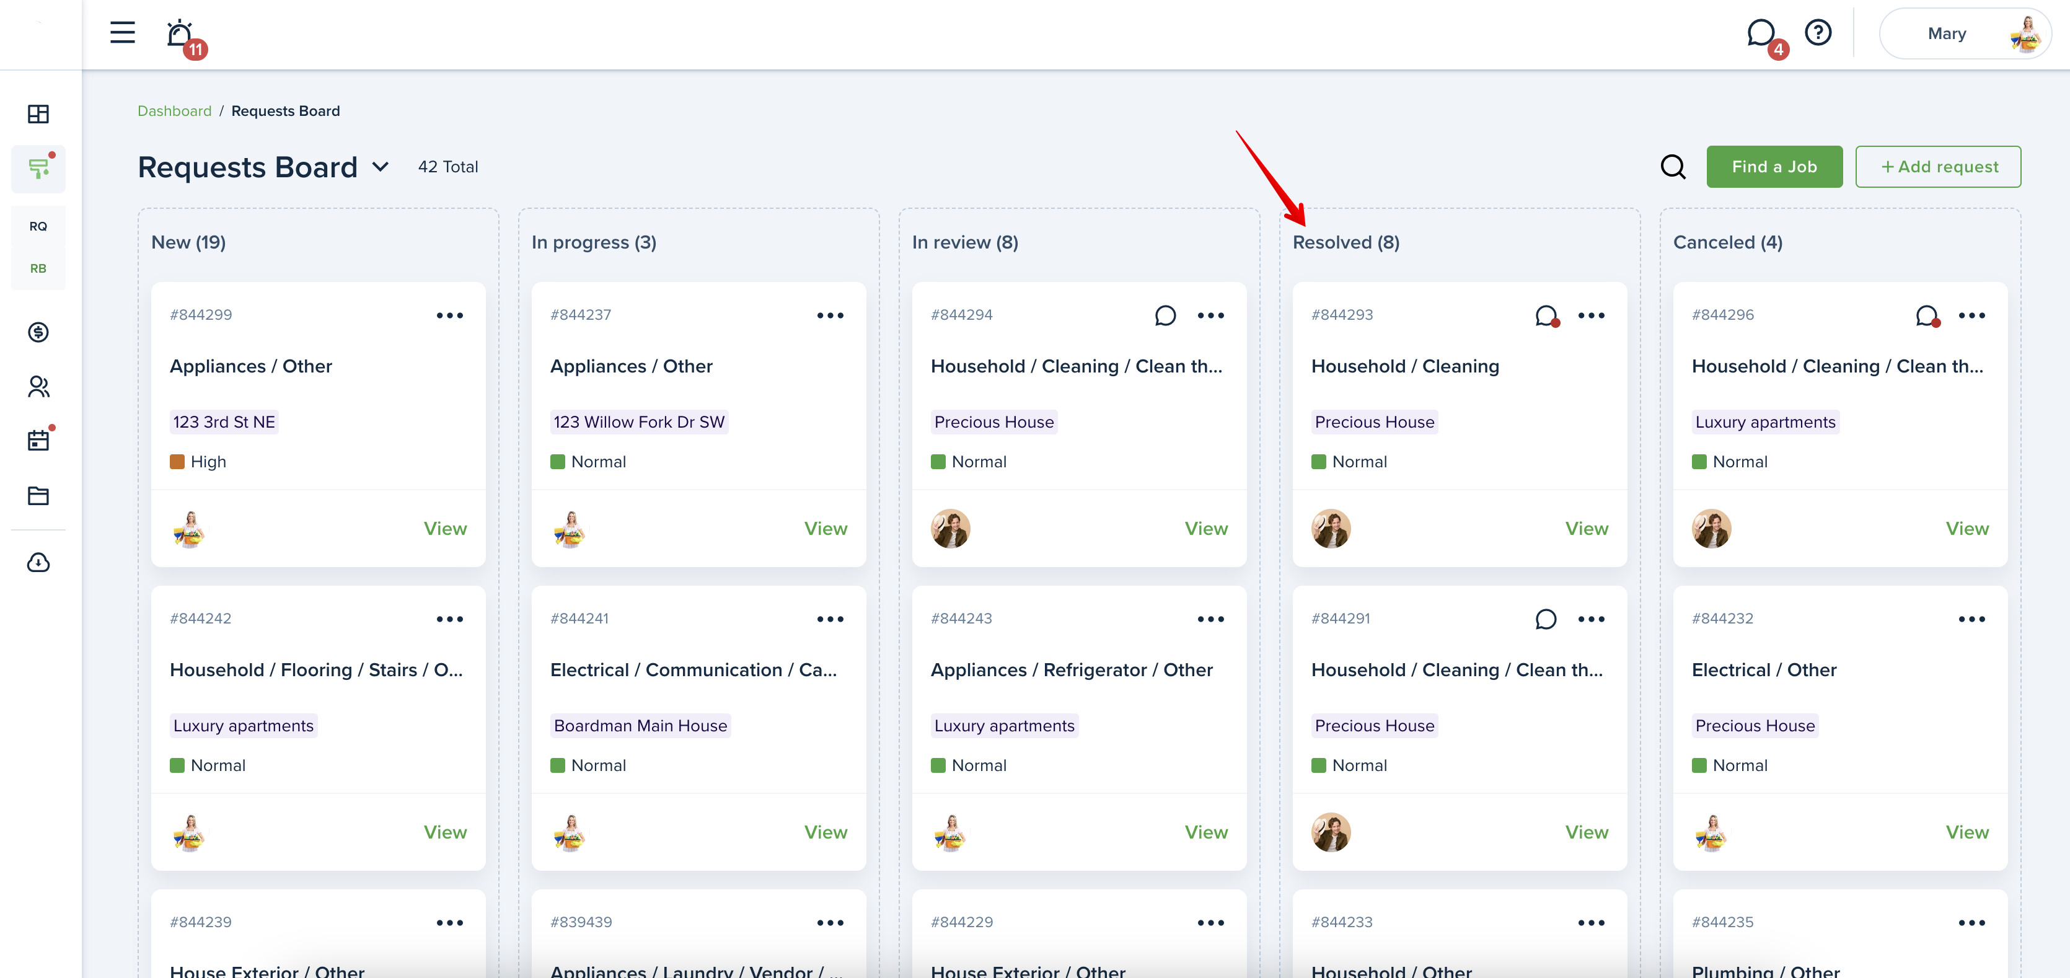The height and width of the screenshot is (978, 2070).
Task: Open more options for request #844229
Action: click(1211, 923)
